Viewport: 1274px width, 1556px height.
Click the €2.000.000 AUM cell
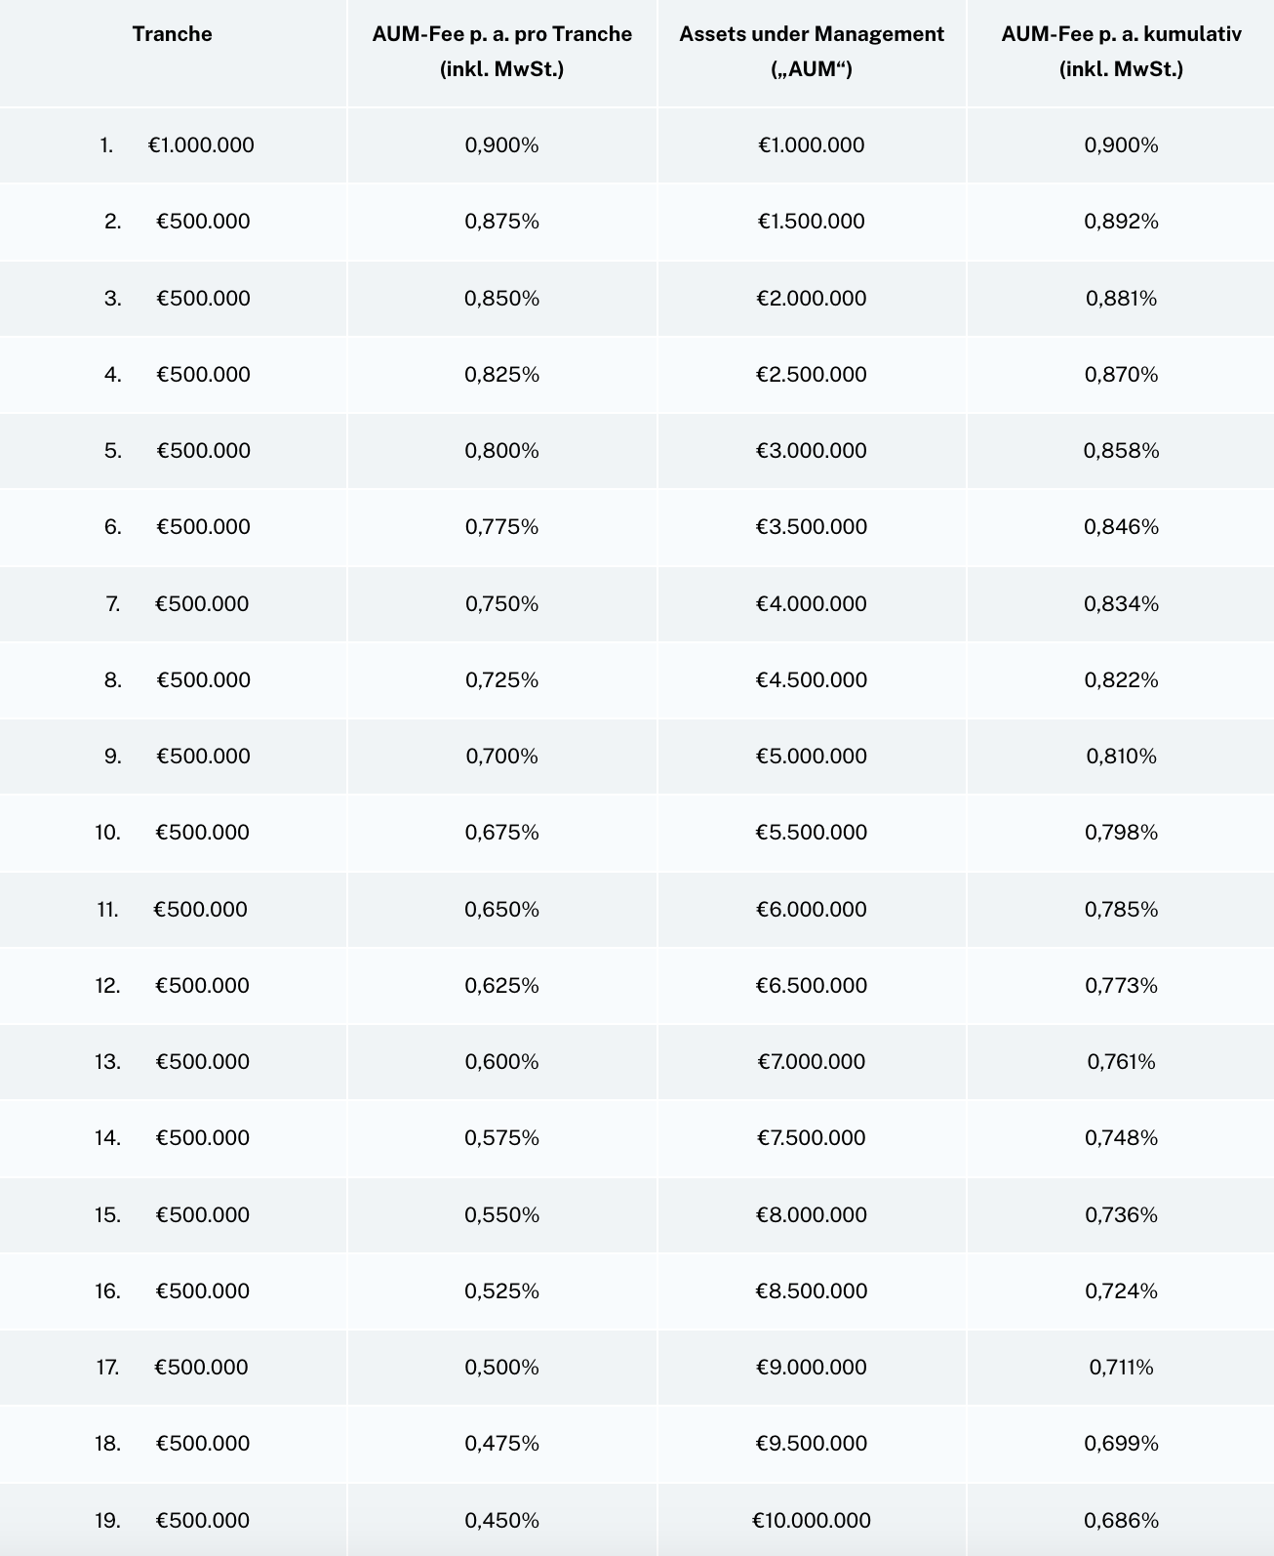812,298
